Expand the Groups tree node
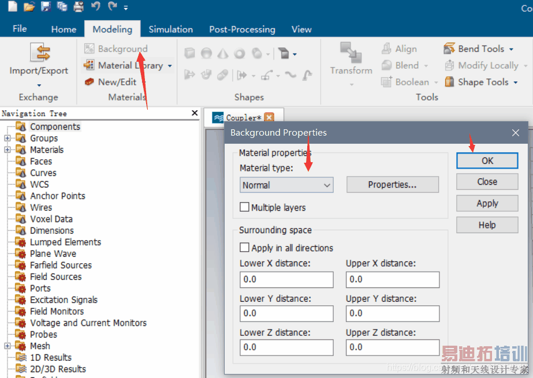 [x=7, y=139]
